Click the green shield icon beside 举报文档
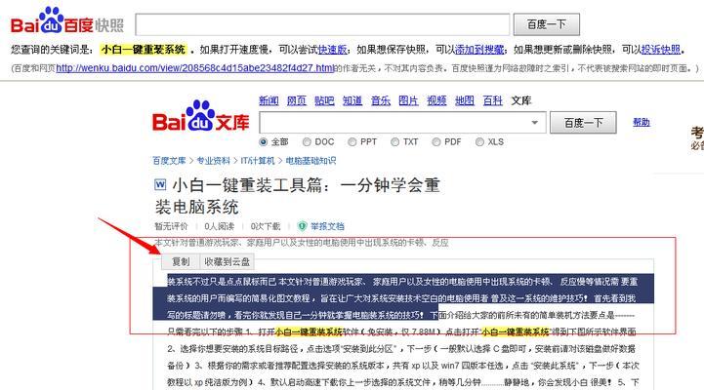The height and width of the screenshot is (390, 704). click(x=302, y=226)
